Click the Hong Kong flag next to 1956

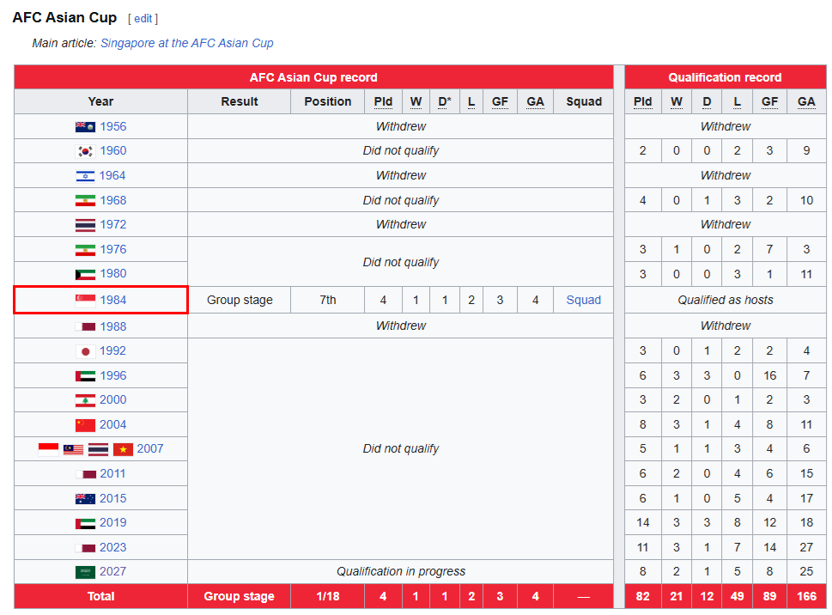click(85, 127)
